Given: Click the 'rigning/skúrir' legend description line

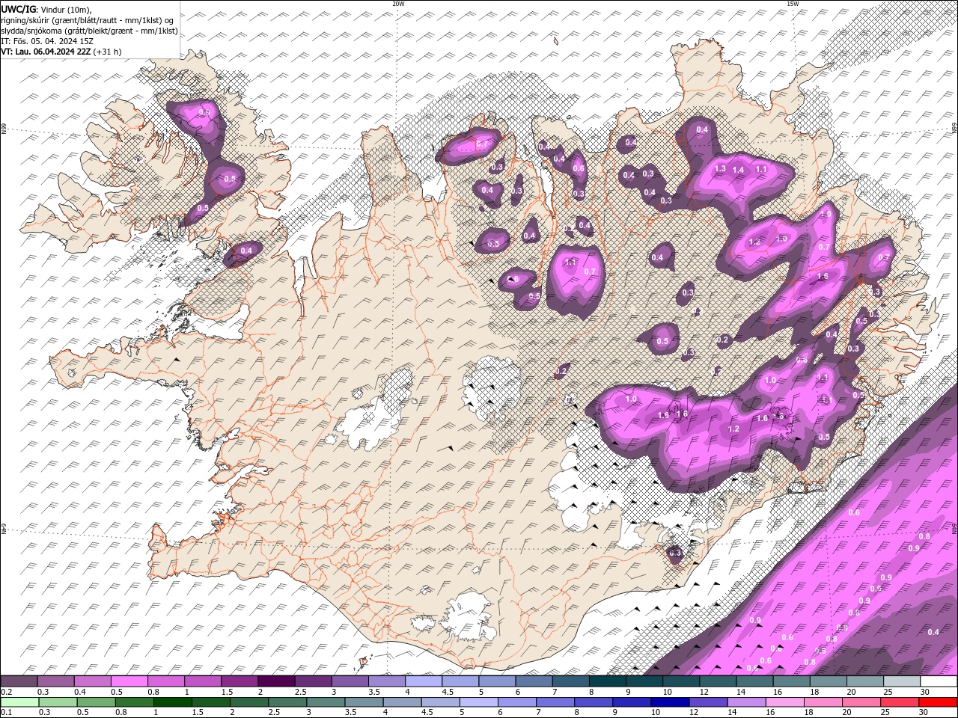Looking at the screenshot, I should point(88,19).
